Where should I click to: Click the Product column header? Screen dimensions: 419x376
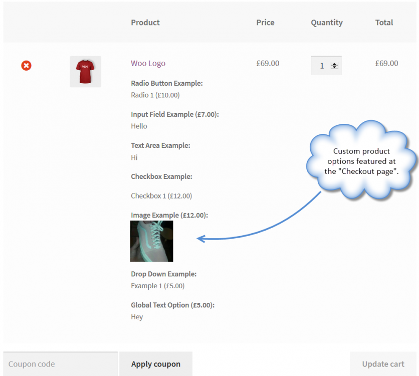(145, 23)
